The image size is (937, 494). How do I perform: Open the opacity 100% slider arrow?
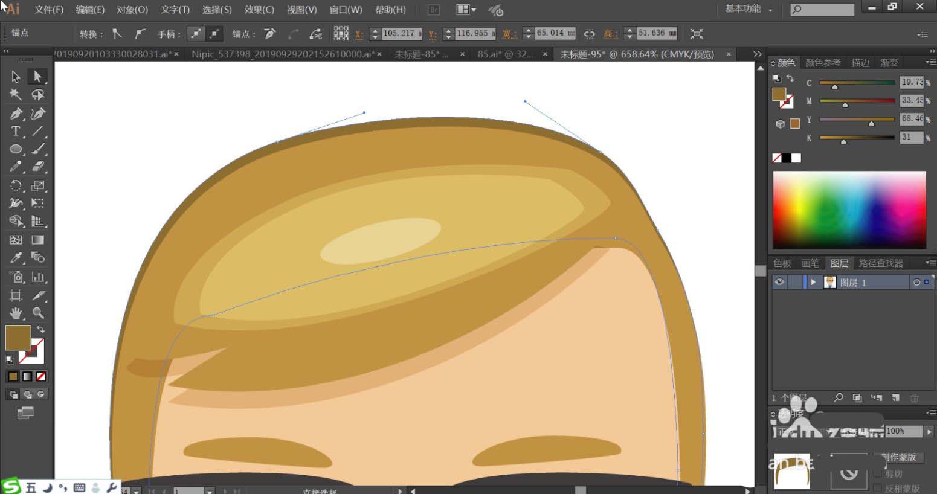point(929,431)
